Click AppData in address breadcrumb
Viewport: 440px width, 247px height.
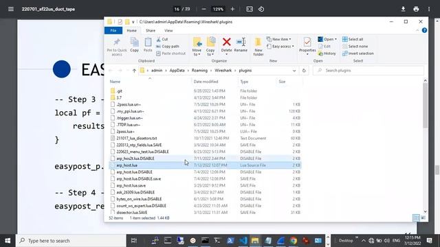177,71
